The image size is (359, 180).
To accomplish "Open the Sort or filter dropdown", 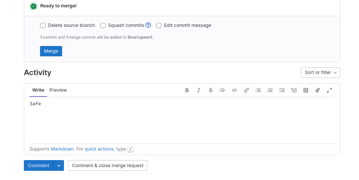I will tap(320, 73).
